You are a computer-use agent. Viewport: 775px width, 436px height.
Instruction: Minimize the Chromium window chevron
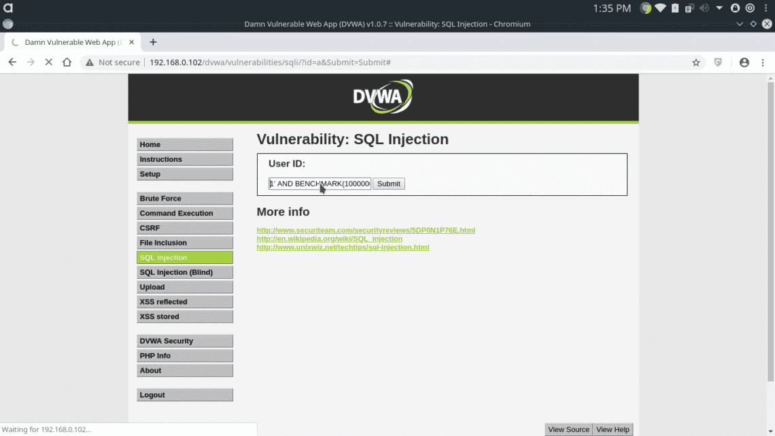pos(740,24)
